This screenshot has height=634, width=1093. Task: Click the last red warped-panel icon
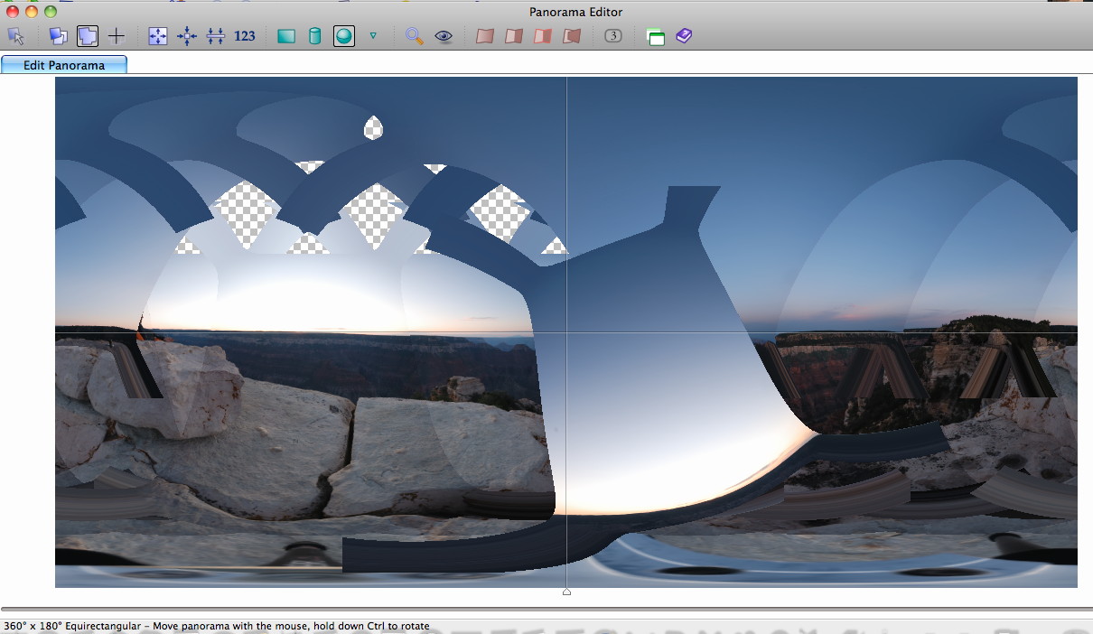pos(572,36)
